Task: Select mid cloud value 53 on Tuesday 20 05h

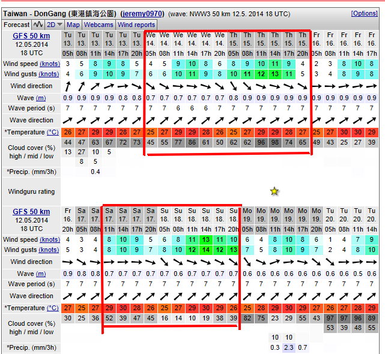Action: pyautogui.click(x=330, y=328)
